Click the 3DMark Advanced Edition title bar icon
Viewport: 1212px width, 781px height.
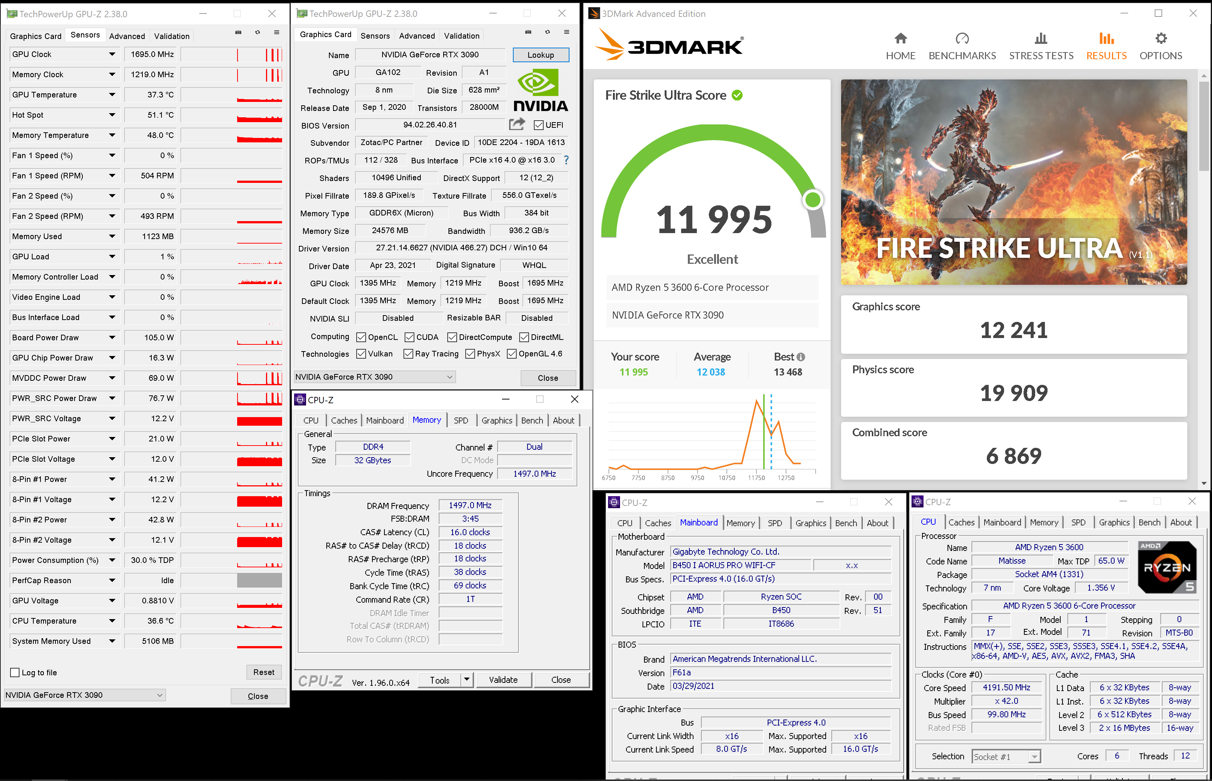coord(593,14)
